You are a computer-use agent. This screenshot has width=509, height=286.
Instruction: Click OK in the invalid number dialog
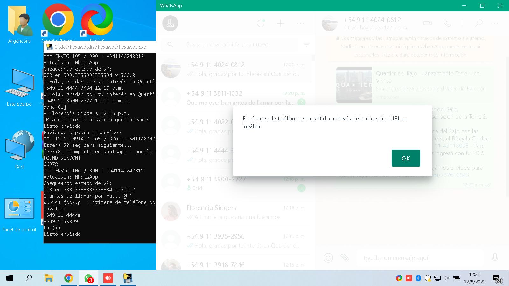406,158
